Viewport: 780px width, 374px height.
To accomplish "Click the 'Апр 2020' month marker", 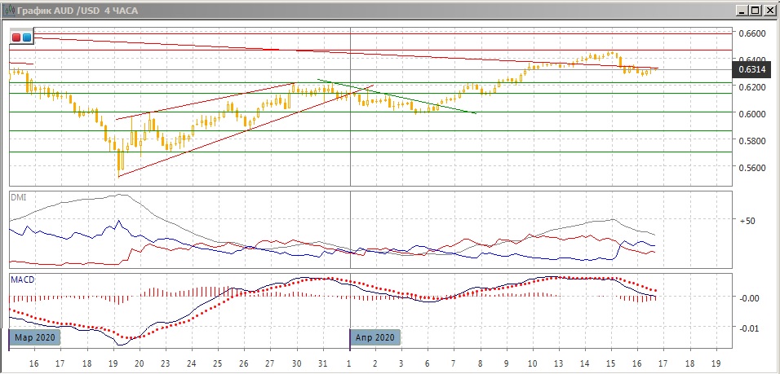I will pos(375,338).
